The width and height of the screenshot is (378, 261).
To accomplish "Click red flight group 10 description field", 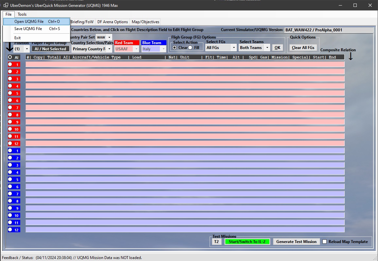I will click(185, 129).
